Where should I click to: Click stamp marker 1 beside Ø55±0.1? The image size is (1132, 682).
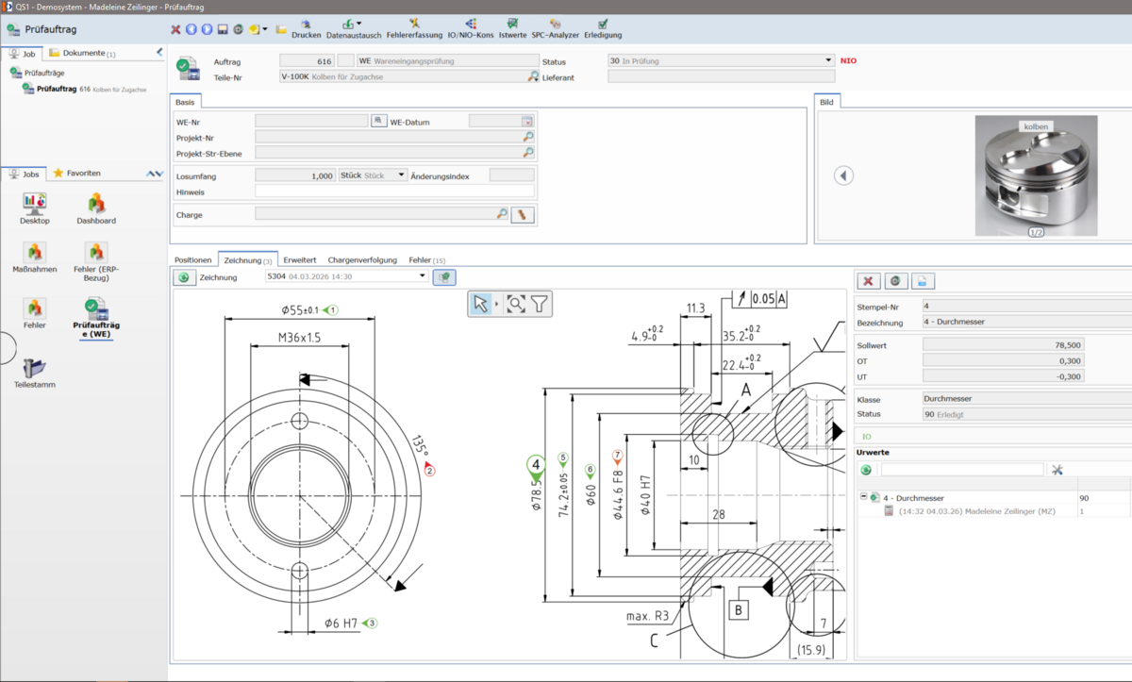click(331, 309)
